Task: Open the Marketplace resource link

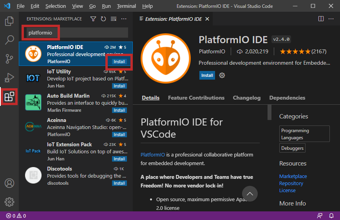Action: [x=293, y=176]
